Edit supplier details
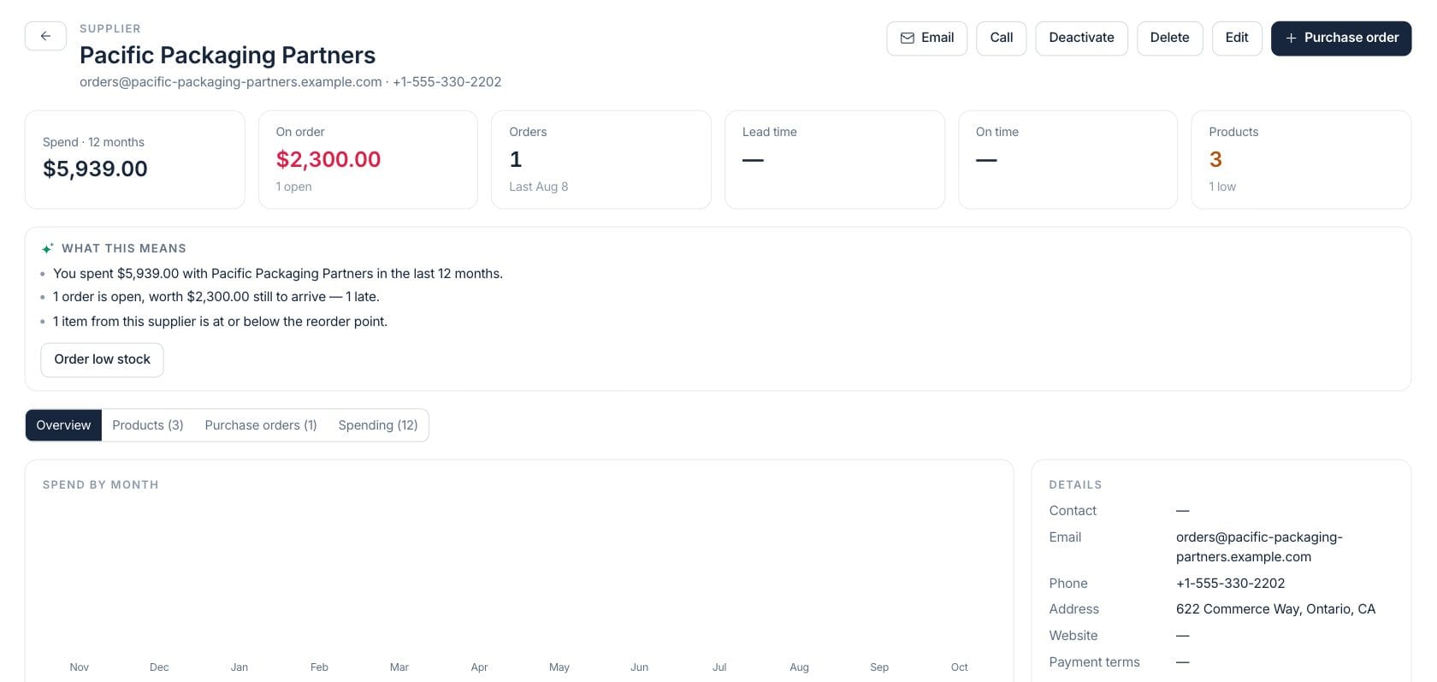1437x682 pixels. (x=1236, y=38)
